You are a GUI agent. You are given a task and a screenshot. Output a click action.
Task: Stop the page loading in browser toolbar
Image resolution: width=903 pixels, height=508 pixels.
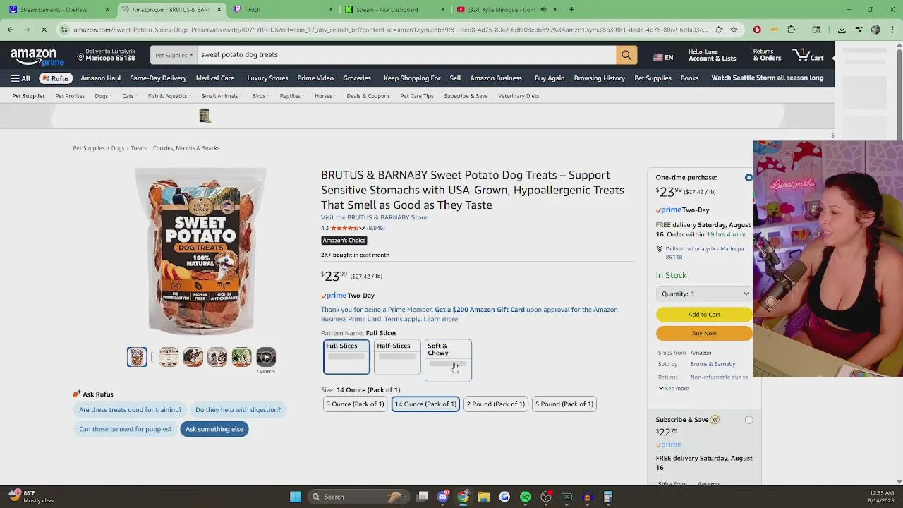pyautogui.click(x=44, y=30)
